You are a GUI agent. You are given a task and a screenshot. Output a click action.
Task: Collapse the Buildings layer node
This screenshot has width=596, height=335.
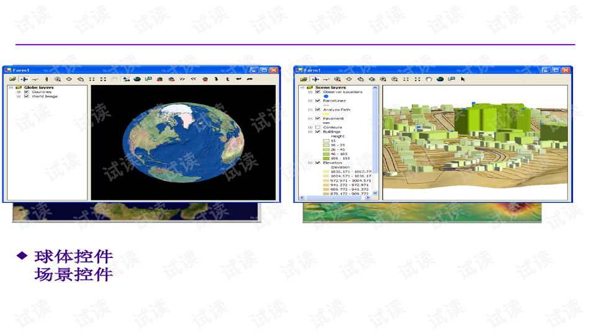click(x=310, y=132)
